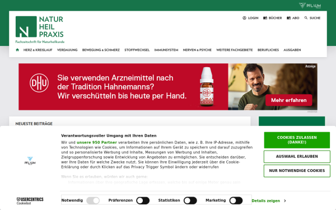Screen dimensions: 336x210
Task: Click the home icon in navigation
Action: click(17, 50)
